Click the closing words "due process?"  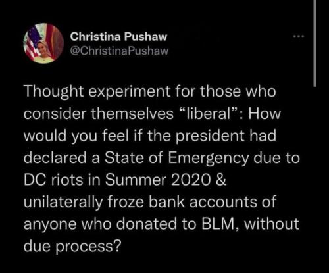(x=72, y=246)
